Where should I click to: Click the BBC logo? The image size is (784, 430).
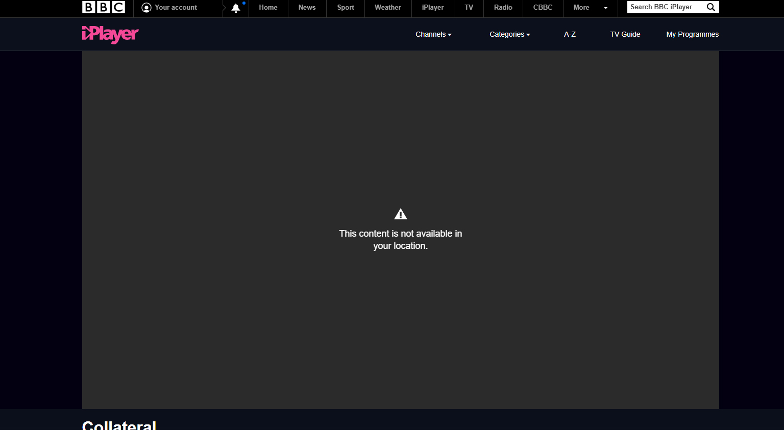point(104,7)
